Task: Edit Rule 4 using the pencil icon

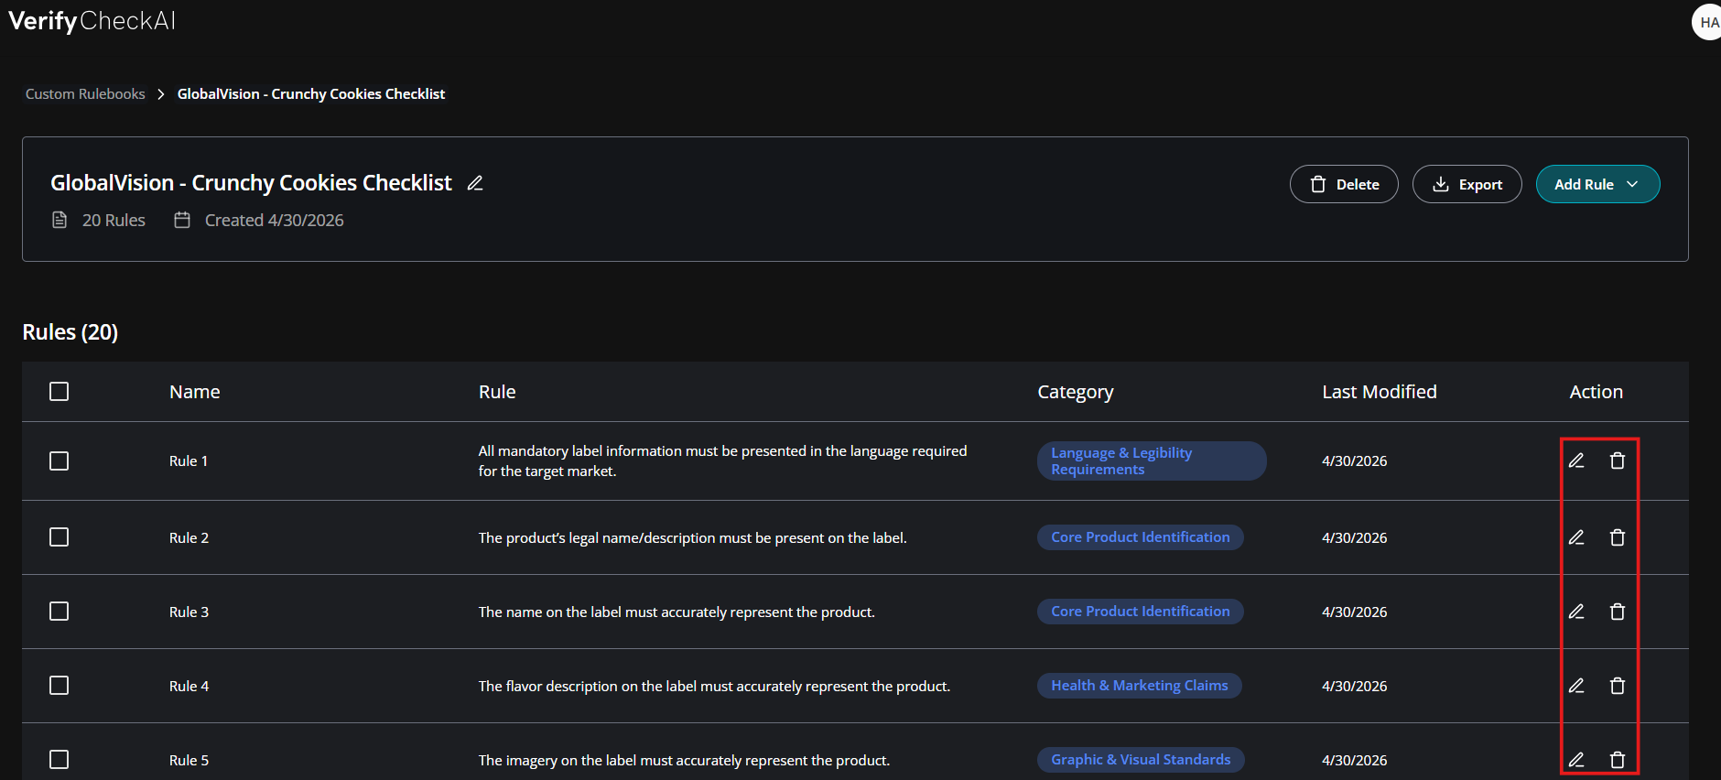Action: [1576, 686]
